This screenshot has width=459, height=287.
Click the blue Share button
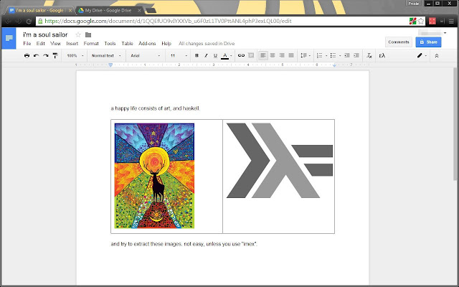[428, 42]
